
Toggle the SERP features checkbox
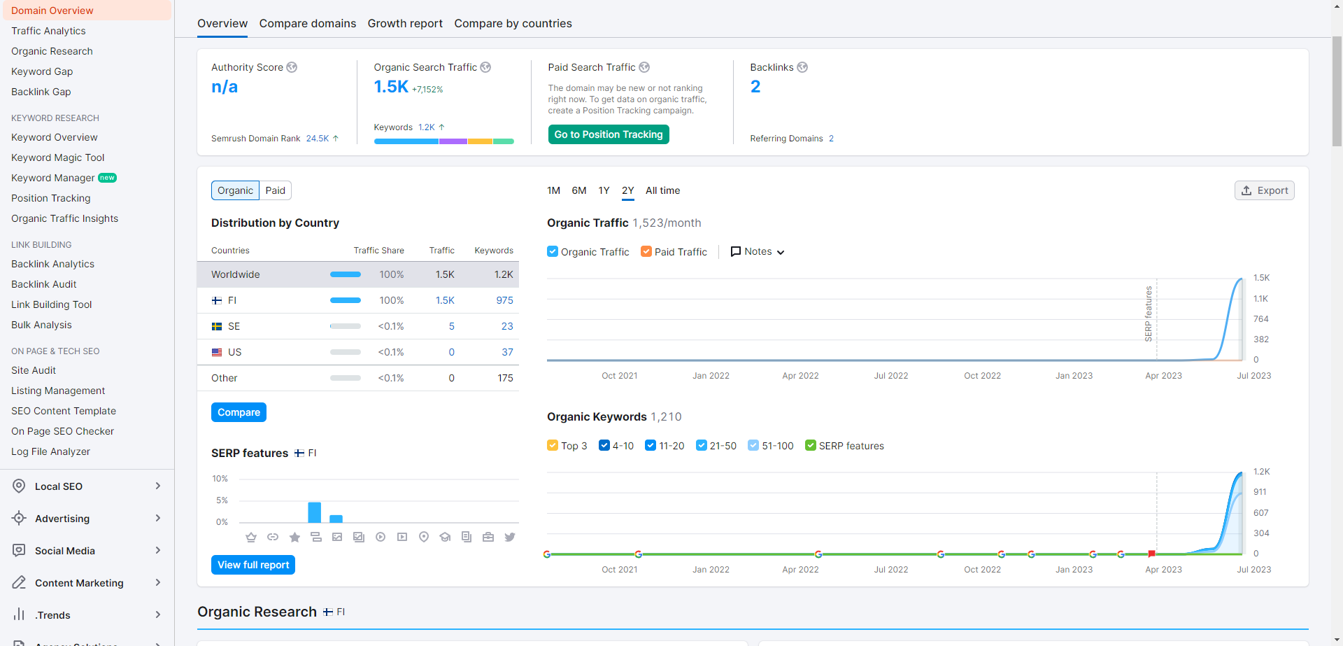[811, 445]
